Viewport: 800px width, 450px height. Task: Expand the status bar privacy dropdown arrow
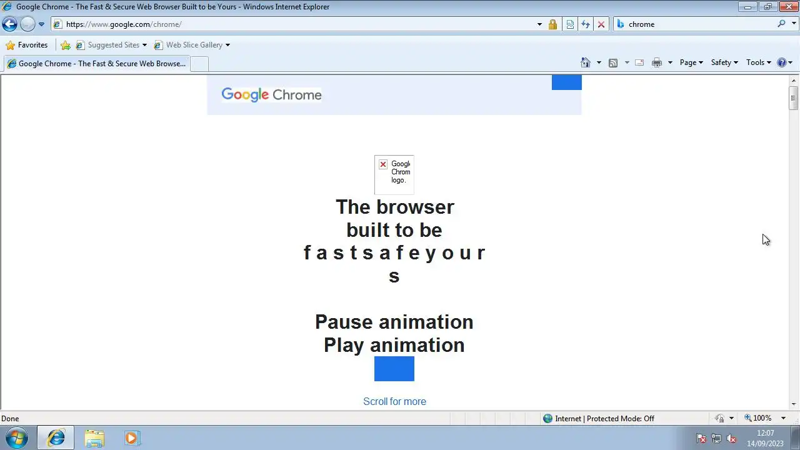(731, 419)
